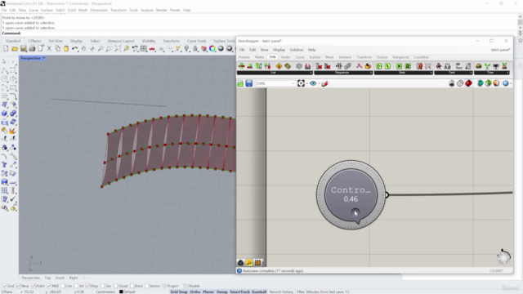
Task: Switch to the Vector tab in Grasshopper
Action: [x=285, y=57]
